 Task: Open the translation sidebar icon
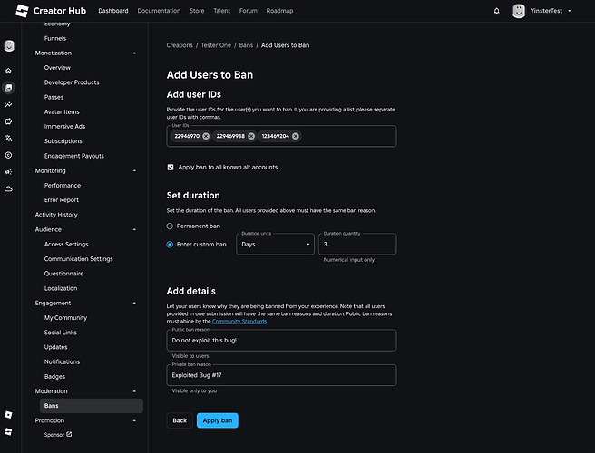(x=8, y=138)
